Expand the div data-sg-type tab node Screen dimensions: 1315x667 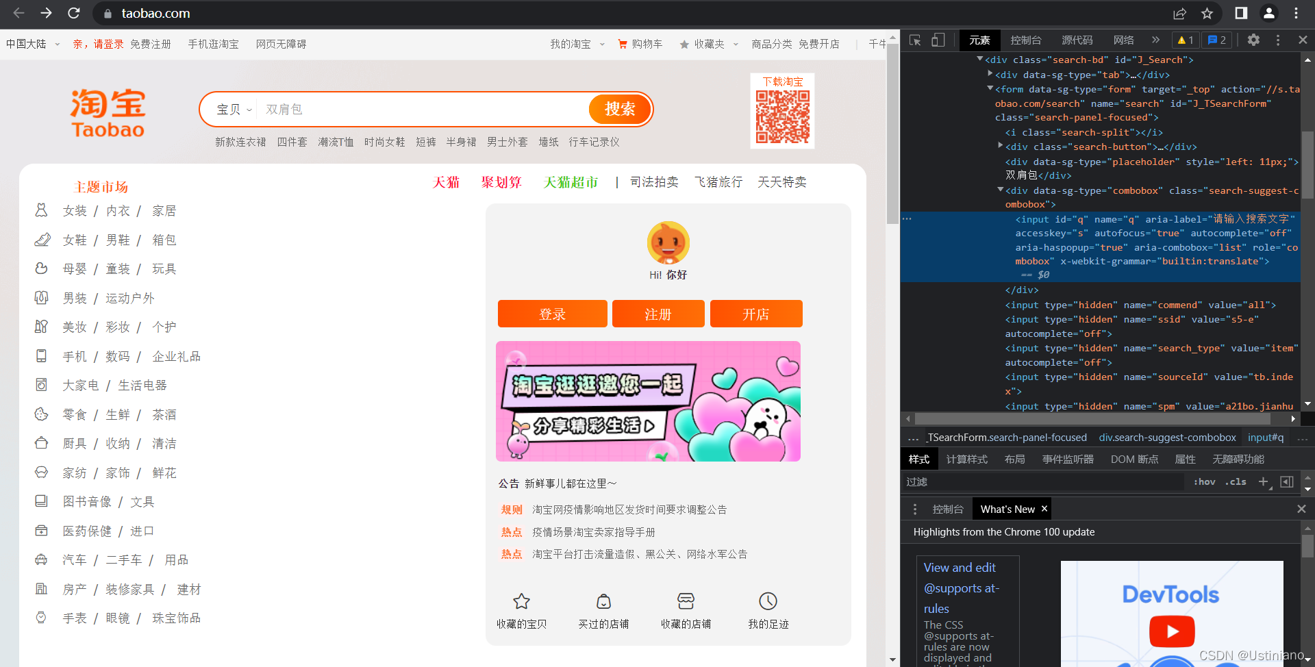(x=990, y=74)
